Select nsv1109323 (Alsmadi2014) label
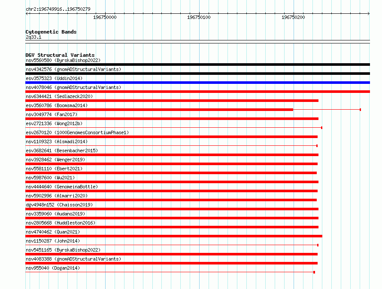 click(x=57, y=141)
